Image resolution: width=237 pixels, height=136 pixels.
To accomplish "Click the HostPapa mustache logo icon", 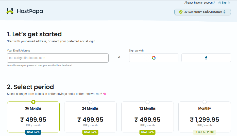I will coord(10,11).
